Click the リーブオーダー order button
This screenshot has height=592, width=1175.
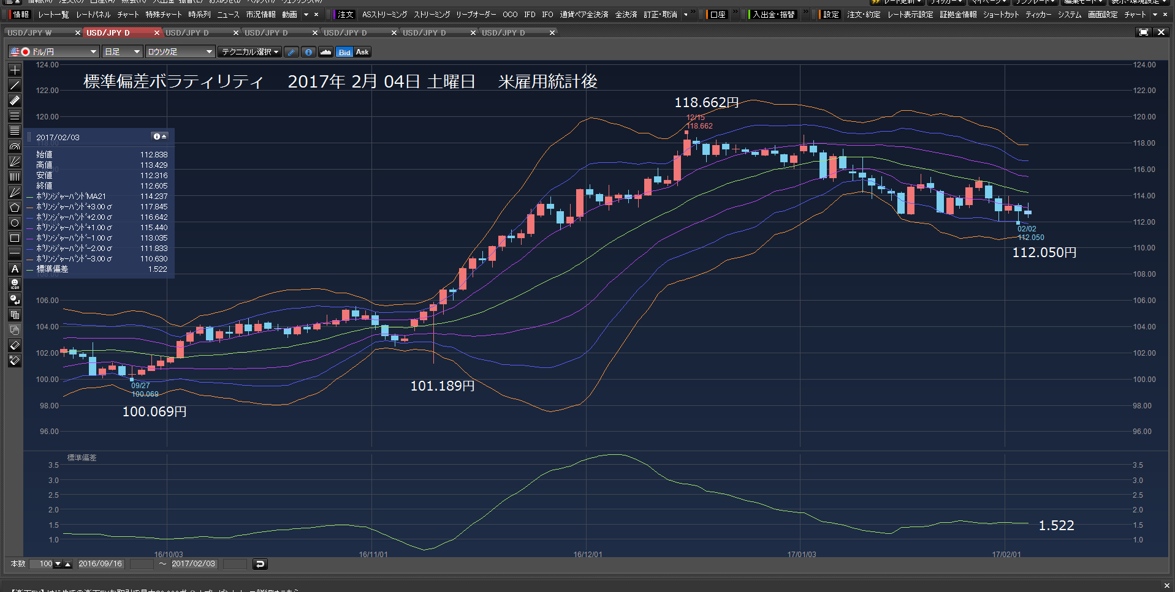[x=476, y=15]
